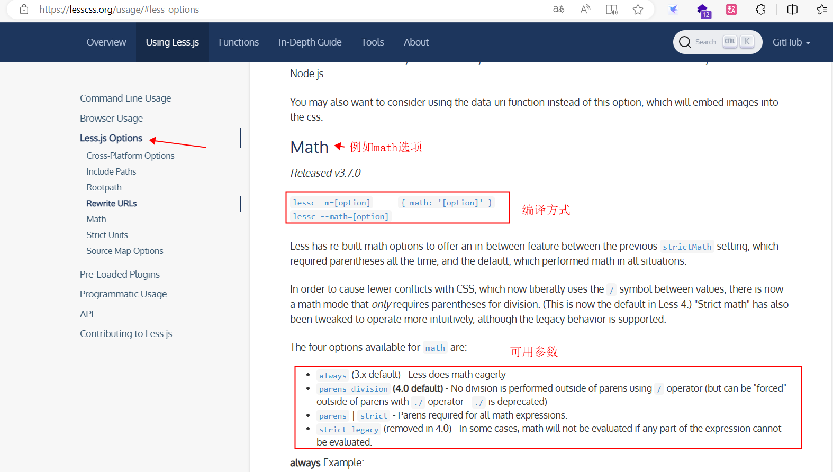This screenshot has width=833, height=472.
Task: Open immersive reader from address bar
Action: pyautogui.click(x=611, y=10)
